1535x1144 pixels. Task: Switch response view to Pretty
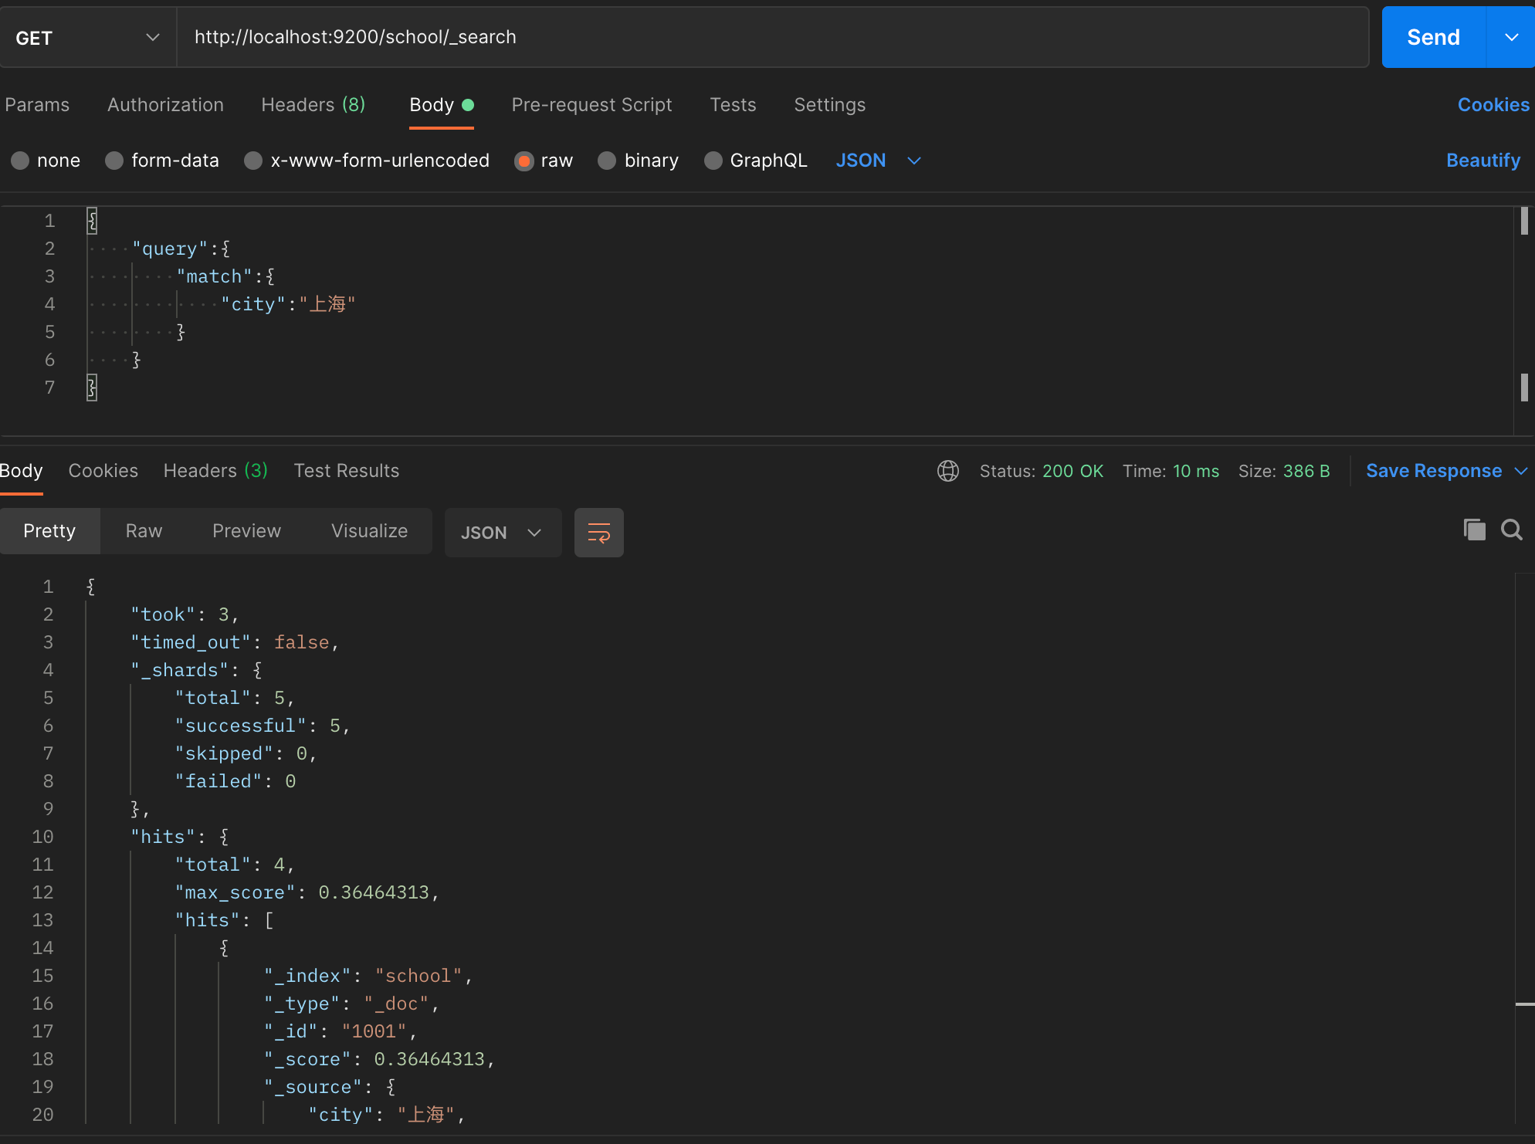(49, 531)
